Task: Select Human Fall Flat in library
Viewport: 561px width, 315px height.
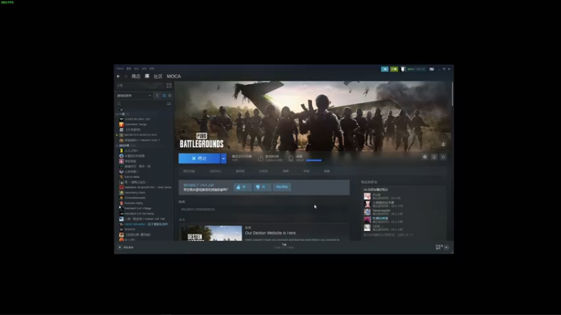Action: [x=144, y=219]
